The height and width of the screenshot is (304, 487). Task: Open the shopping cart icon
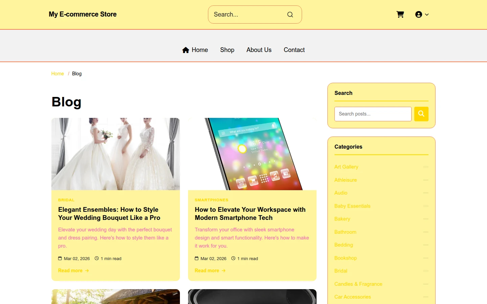point(400,15)
